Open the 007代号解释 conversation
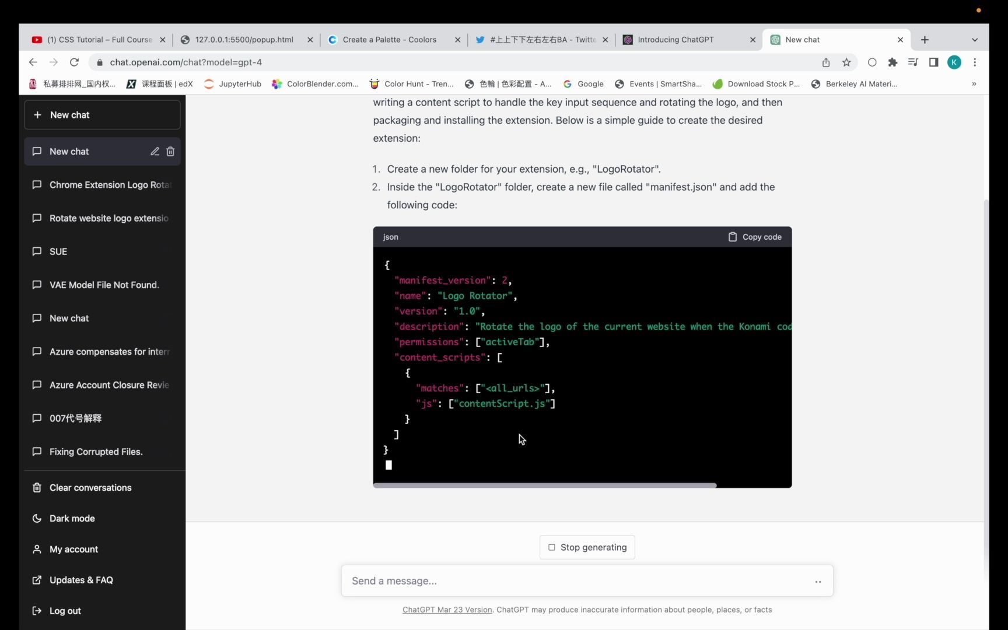Viewport: 1008px width, 630px height. point(102,418)
